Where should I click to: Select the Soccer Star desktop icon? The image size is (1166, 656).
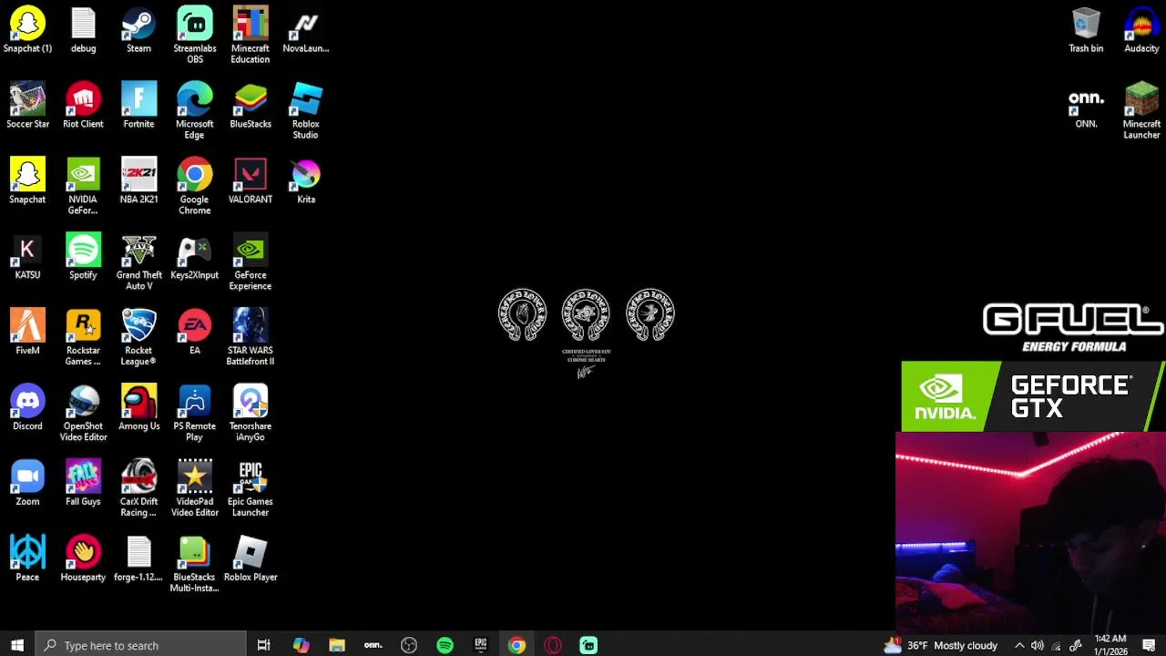(27, 106)
